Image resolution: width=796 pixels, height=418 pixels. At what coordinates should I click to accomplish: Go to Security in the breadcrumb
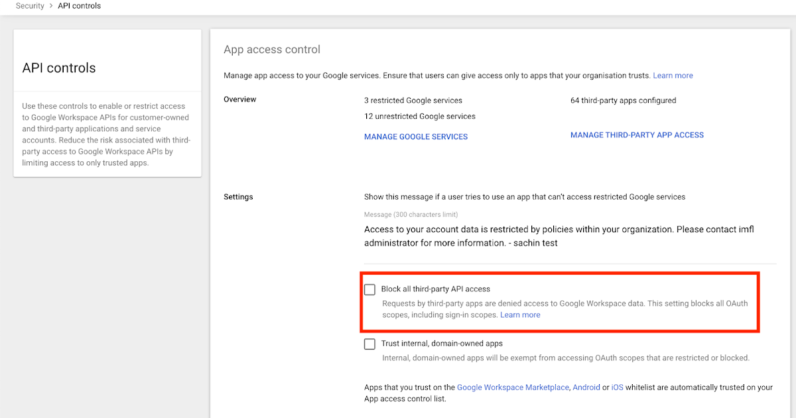[x=30, y=6]
